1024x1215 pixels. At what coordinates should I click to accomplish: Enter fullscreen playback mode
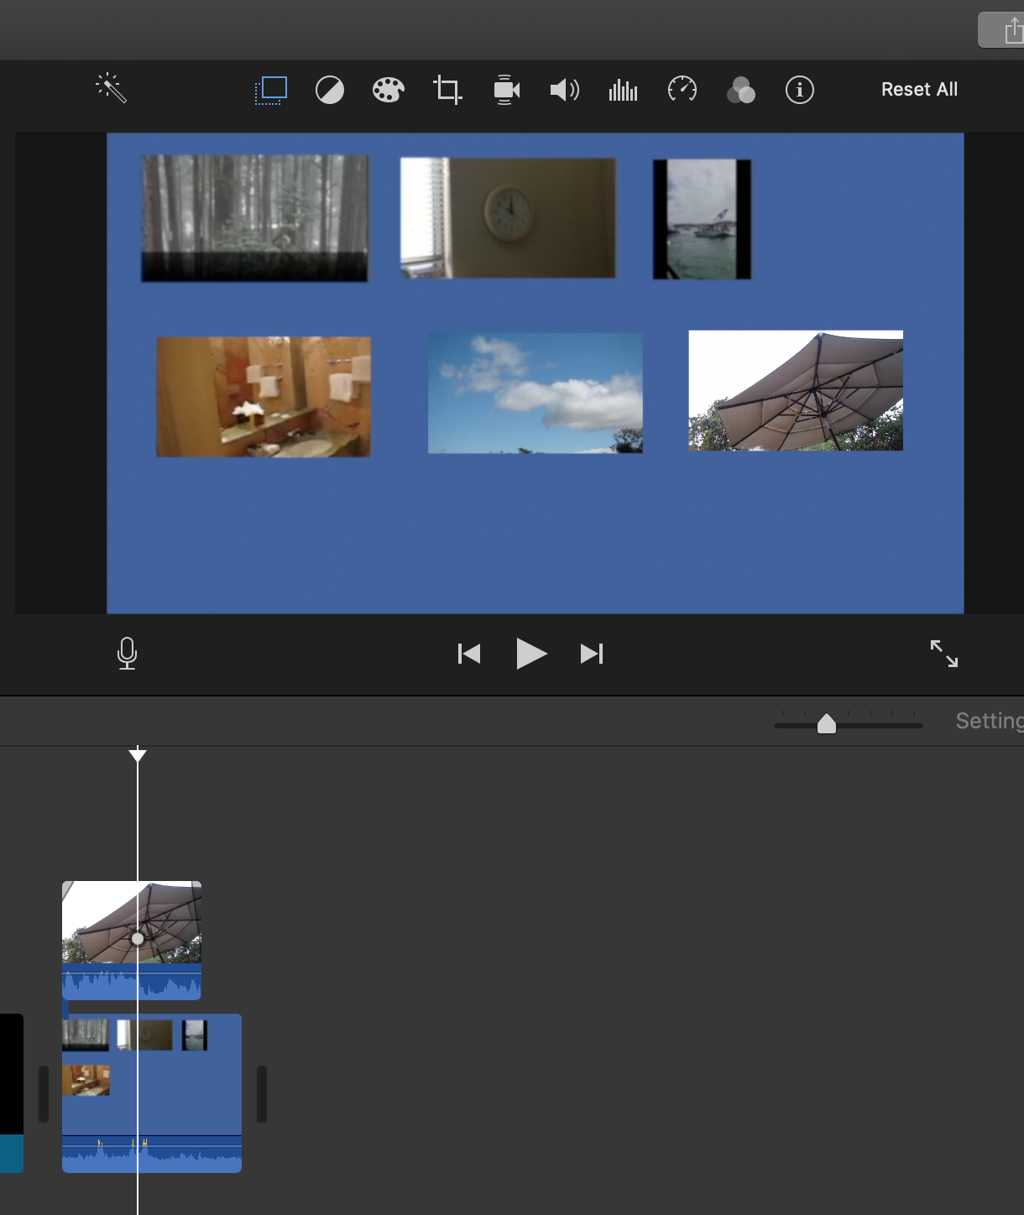(944, 654)
